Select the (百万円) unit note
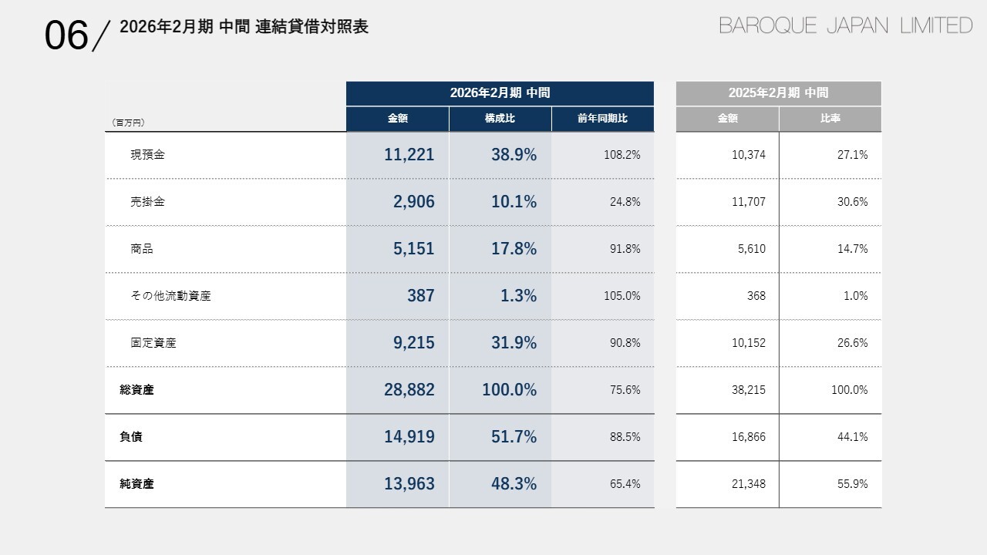This screenshot has width=987, height=555. [129, 122]
